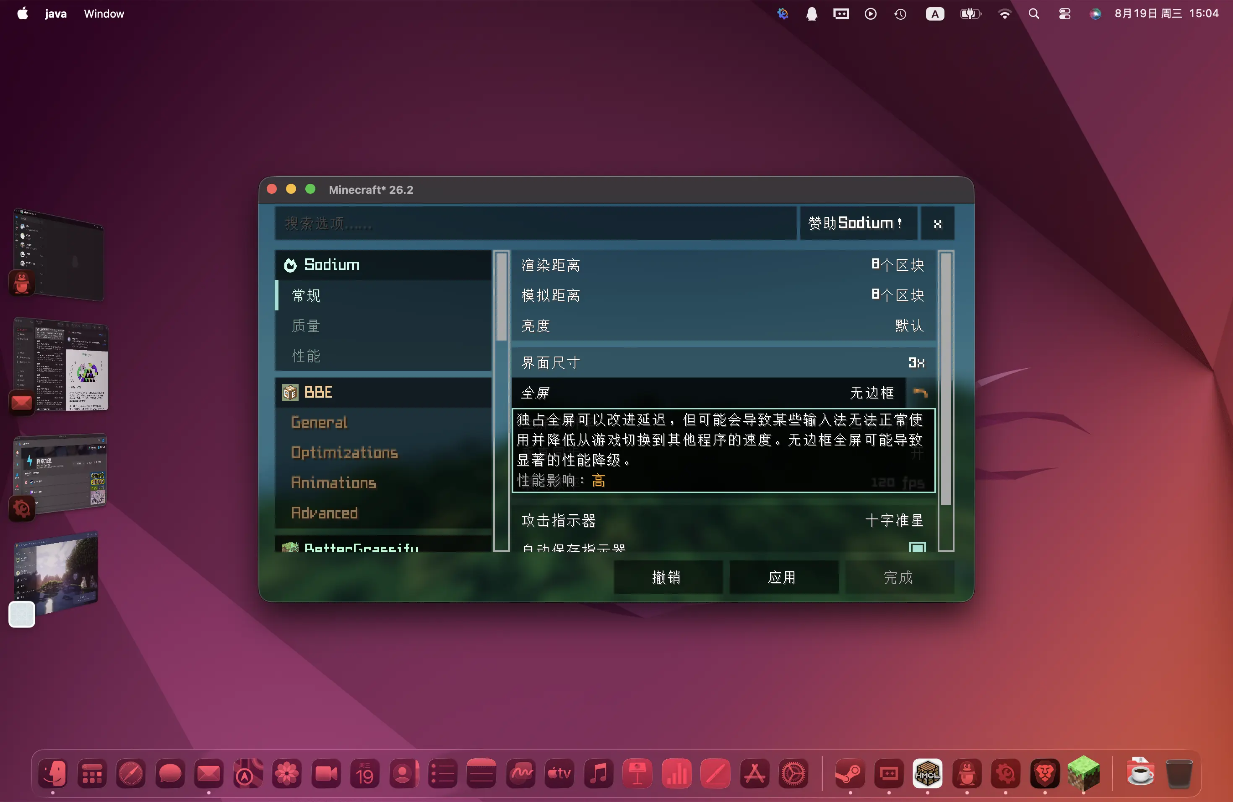Image resolution: width=1233 pixels, height=802 pixels.
Task: Open the Apple menu
Action: pyautogui.click(x=22, y=13)
